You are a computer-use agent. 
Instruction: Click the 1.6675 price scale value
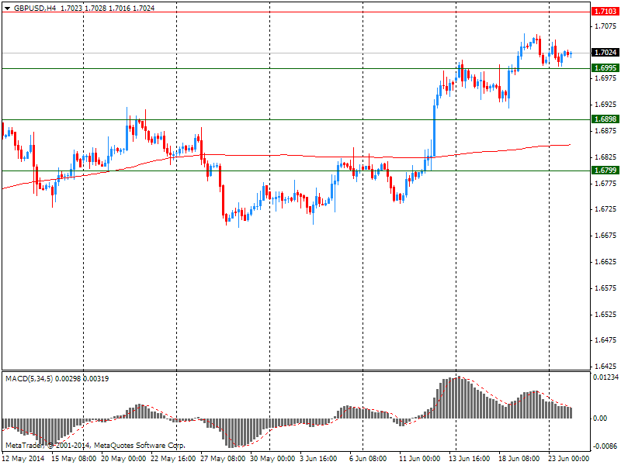[x=605, y=236]
